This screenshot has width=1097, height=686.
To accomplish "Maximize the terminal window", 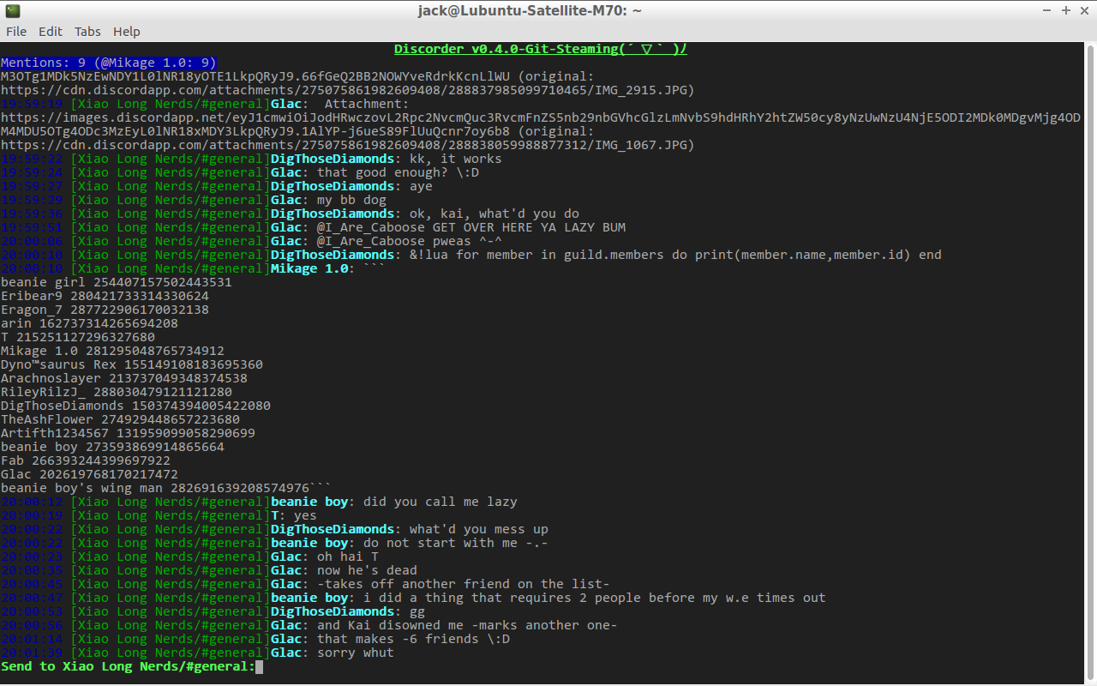I will [x=1066, y=10].
